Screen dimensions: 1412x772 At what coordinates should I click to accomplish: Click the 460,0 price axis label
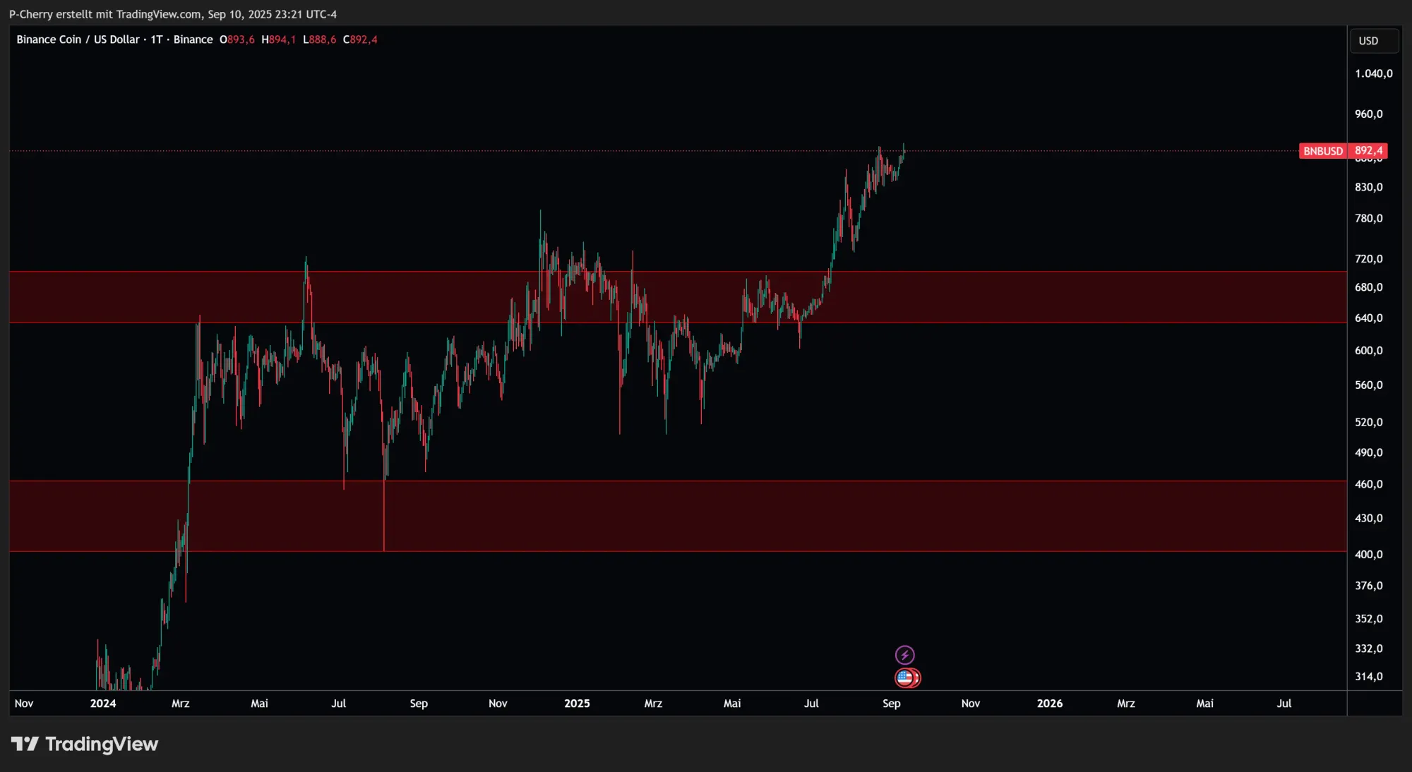click(1368, 484)
